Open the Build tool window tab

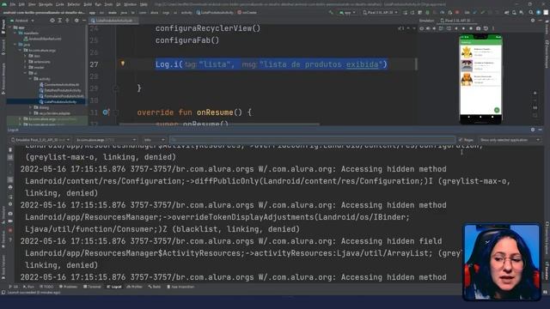tap(155, 287)
